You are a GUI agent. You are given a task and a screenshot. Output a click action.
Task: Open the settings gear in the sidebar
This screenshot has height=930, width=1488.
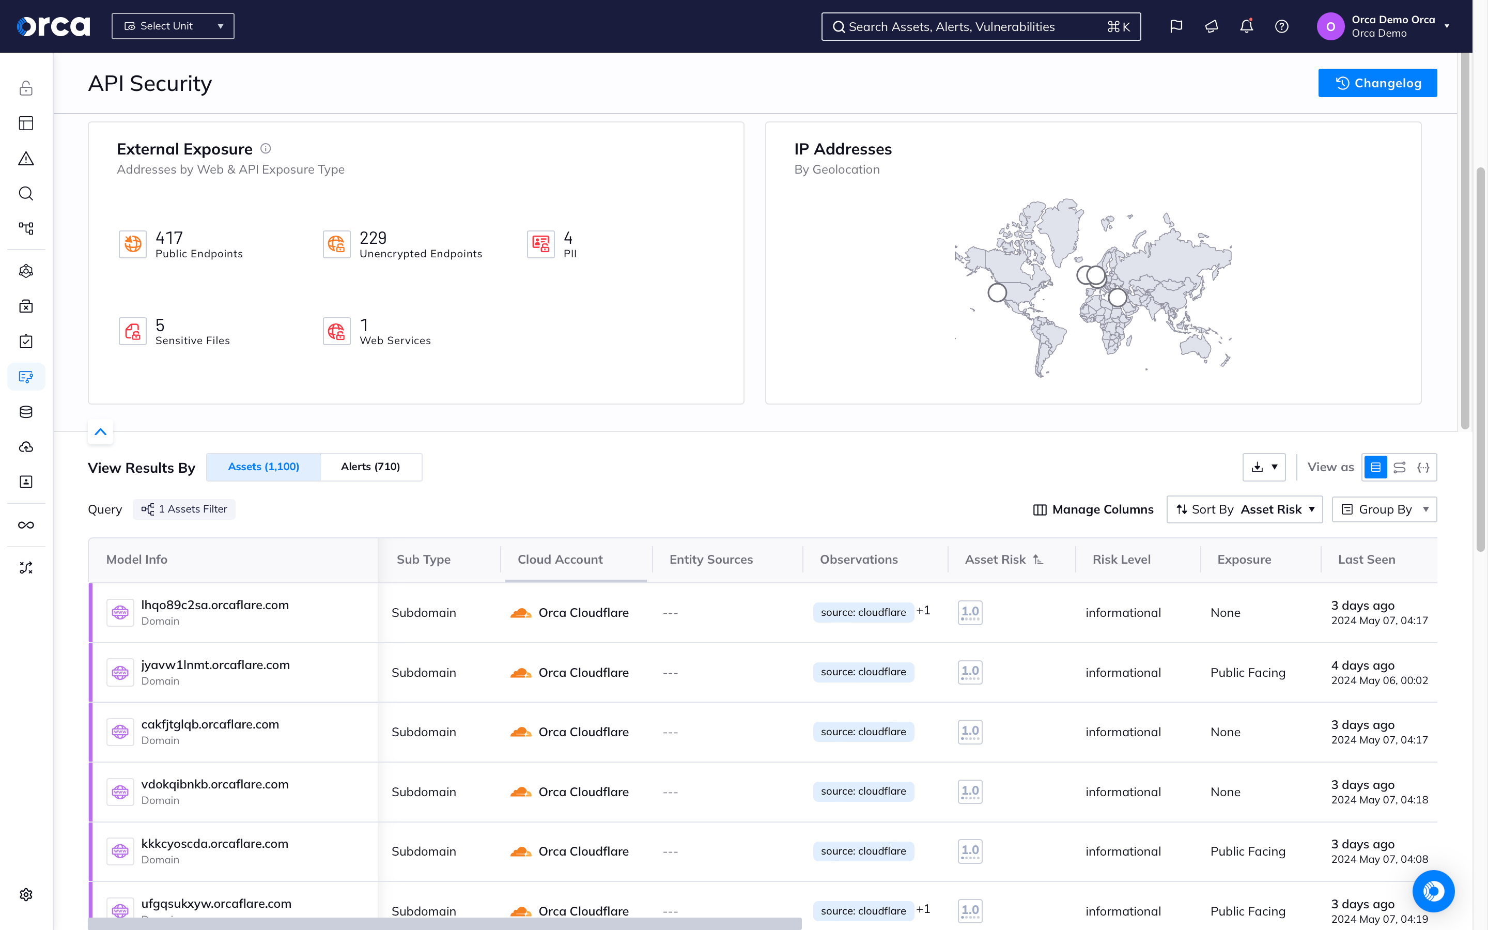[26, 894]
